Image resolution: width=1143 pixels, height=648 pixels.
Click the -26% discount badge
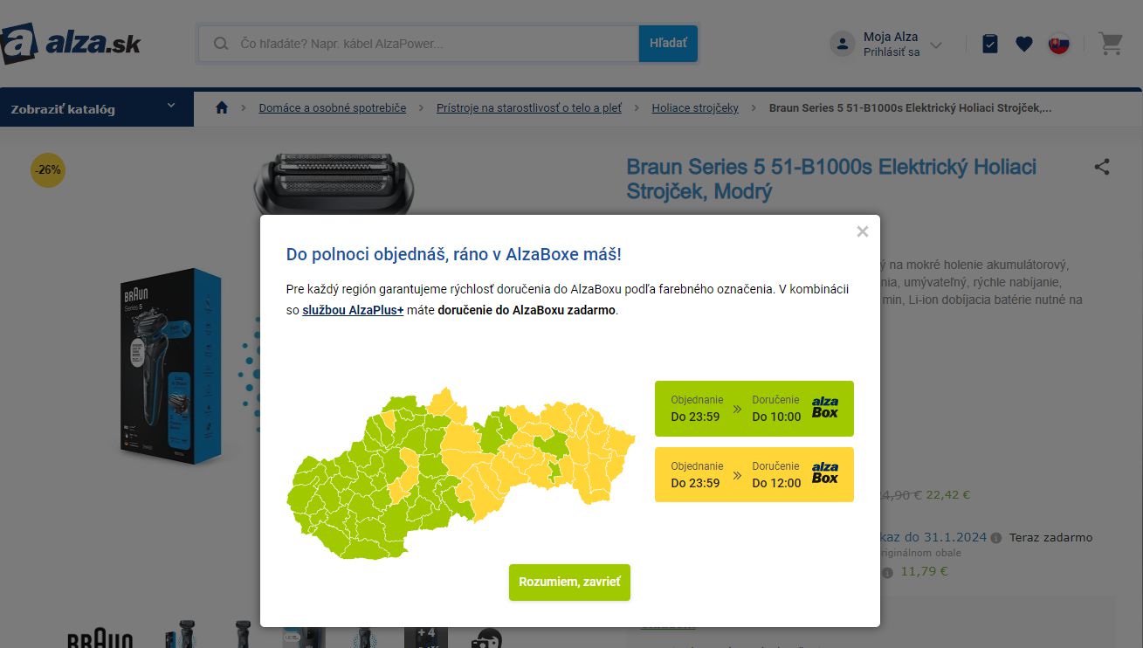(x=48, y=169)
